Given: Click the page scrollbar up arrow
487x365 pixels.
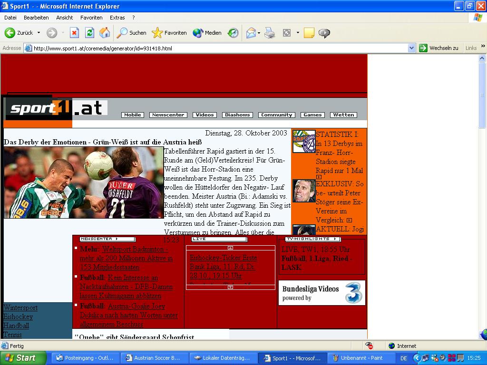Looking at the screenshot, I should coord(482,58).
